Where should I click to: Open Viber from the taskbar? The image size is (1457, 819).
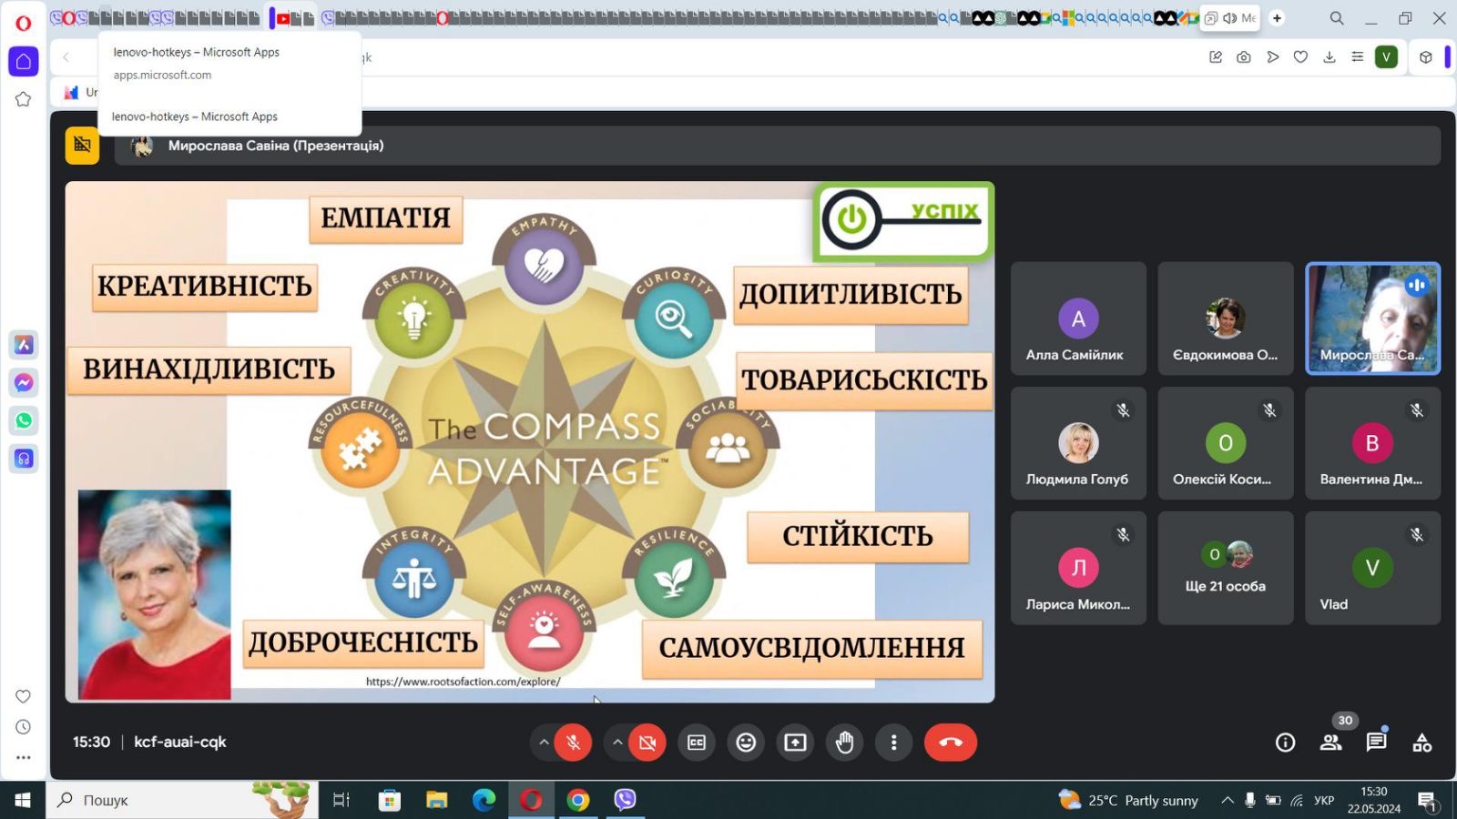[626, 800]
